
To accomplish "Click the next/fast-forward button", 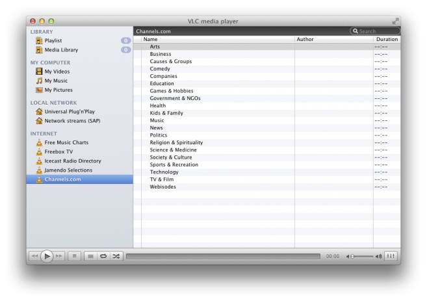I will (x=59, y=256).
